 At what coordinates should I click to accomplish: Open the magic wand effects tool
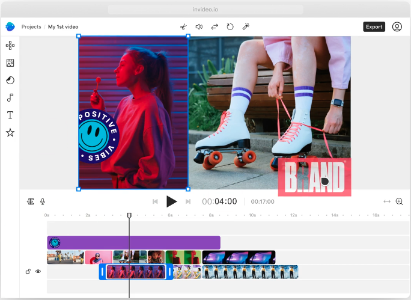point(246,26)
